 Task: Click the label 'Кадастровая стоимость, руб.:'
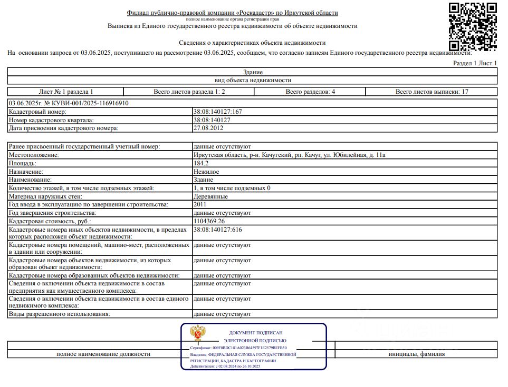click(x=50, y=221)
